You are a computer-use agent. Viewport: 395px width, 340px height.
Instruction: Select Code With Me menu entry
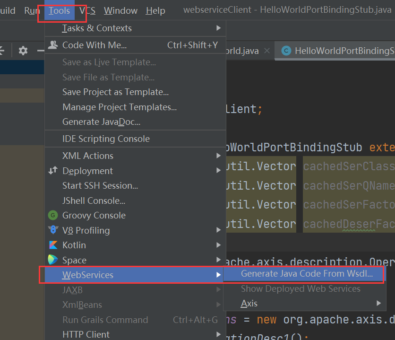click(135, 45)
